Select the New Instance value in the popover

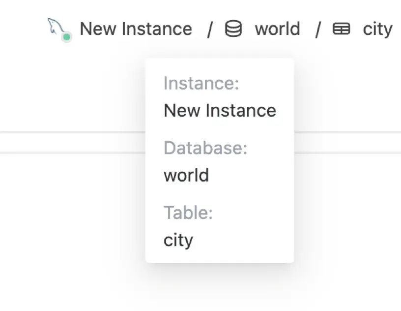[x=220, y=110]
